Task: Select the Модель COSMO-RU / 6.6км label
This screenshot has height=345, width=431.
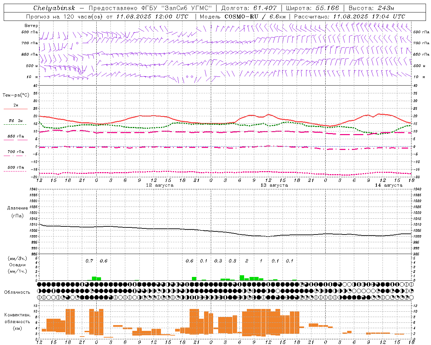Action: pos(243,17)
